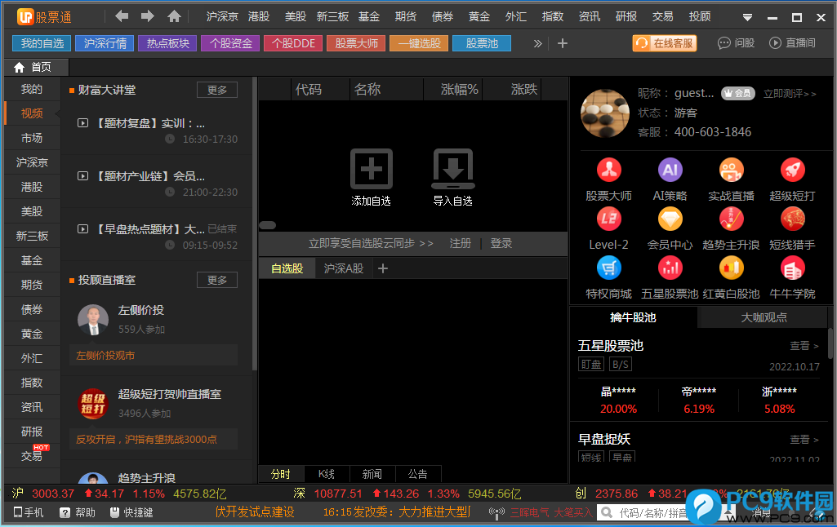
Task: Open 直播间 play icon
Action: pyautogui.click(x=775, y=43)
